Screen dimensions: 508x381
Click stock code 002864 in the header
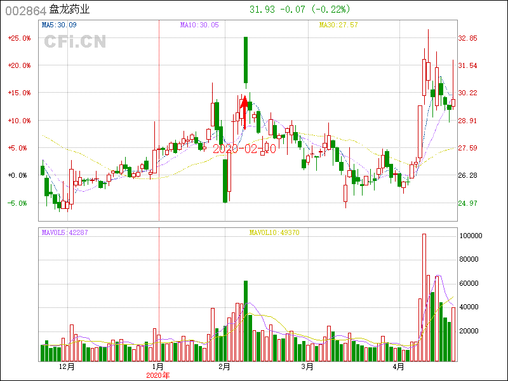[25, 10]
